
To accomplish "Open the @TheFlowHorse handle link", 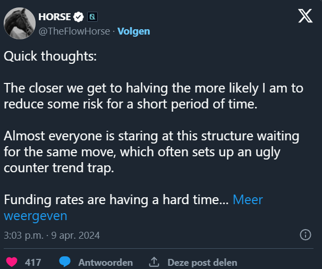I will 74,31.
